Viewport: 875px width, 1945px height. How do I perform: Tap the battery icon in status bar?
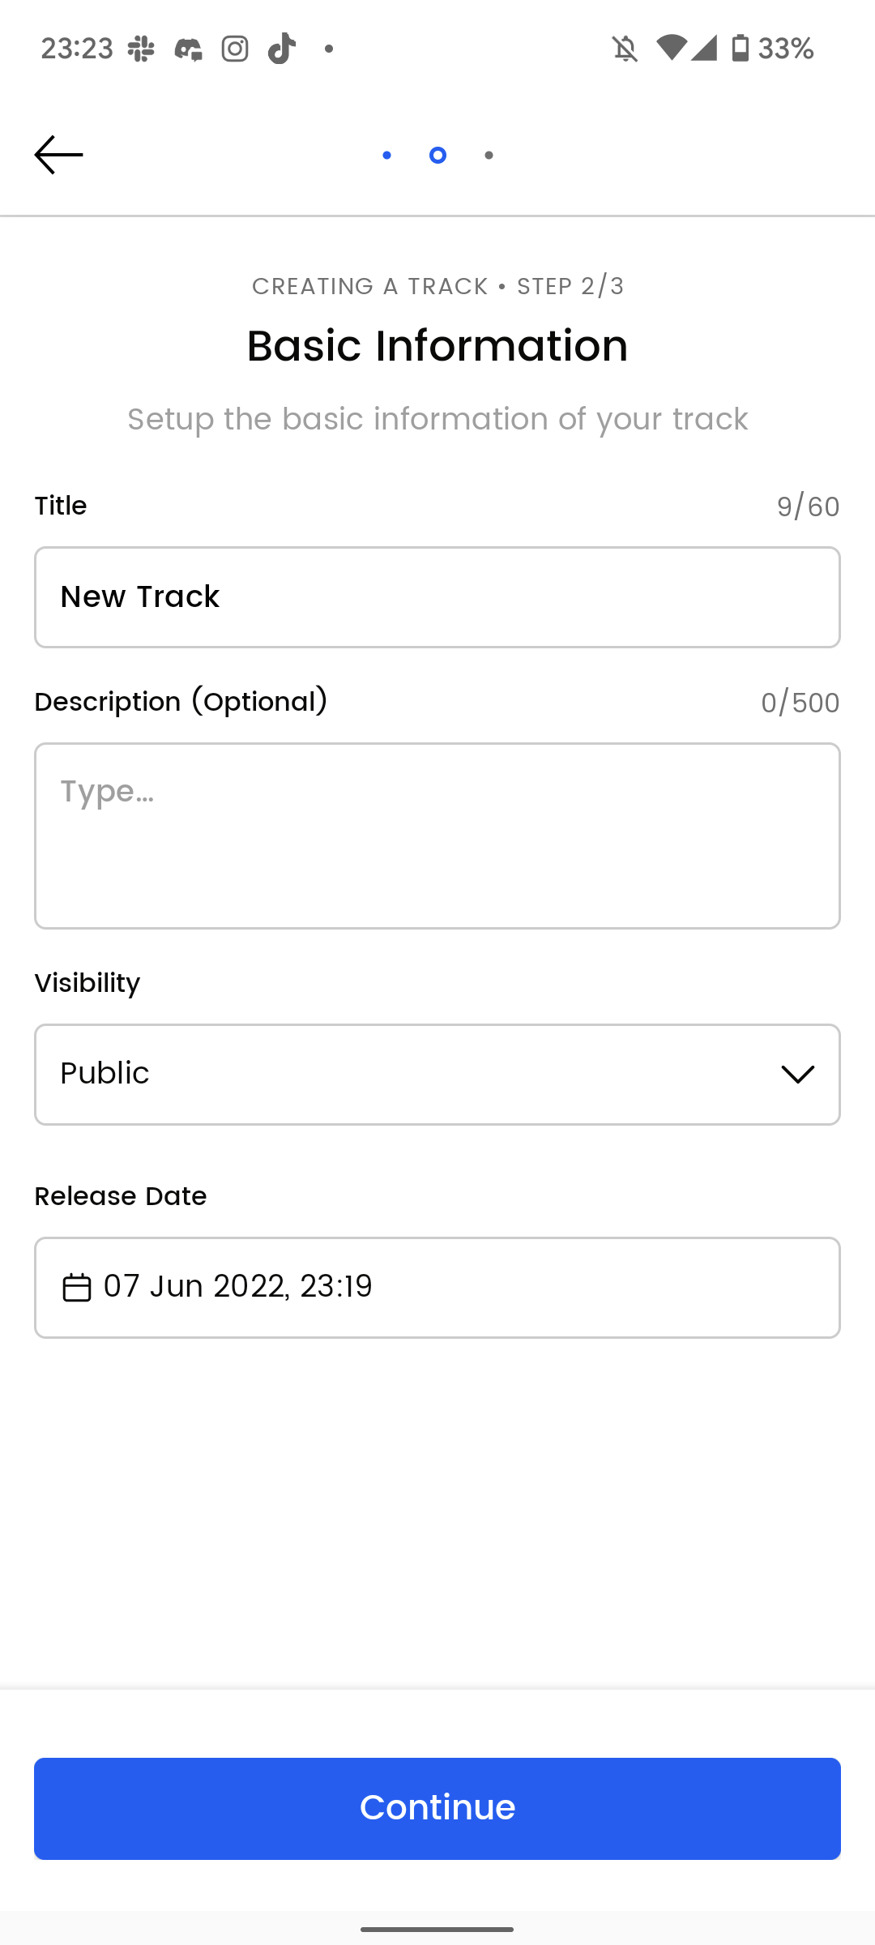coord(740,49)
